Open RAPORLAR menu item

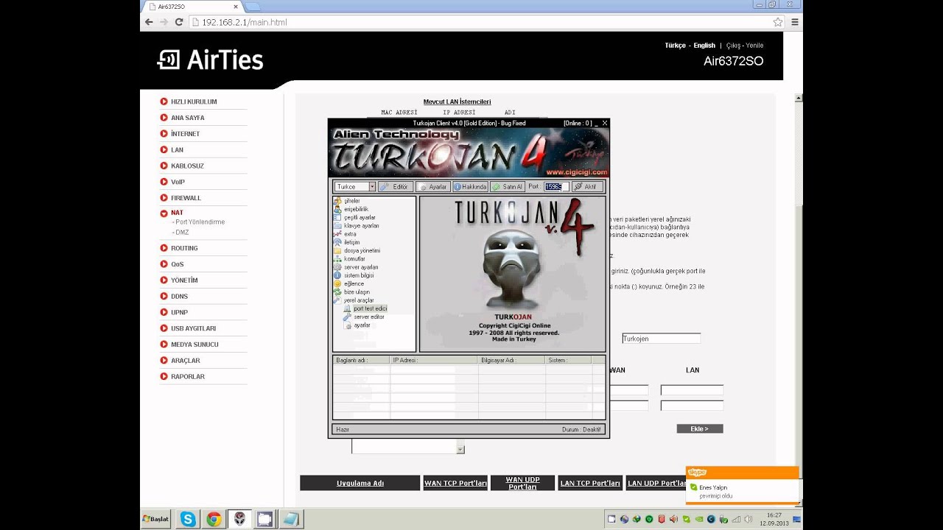coord(188,376)
